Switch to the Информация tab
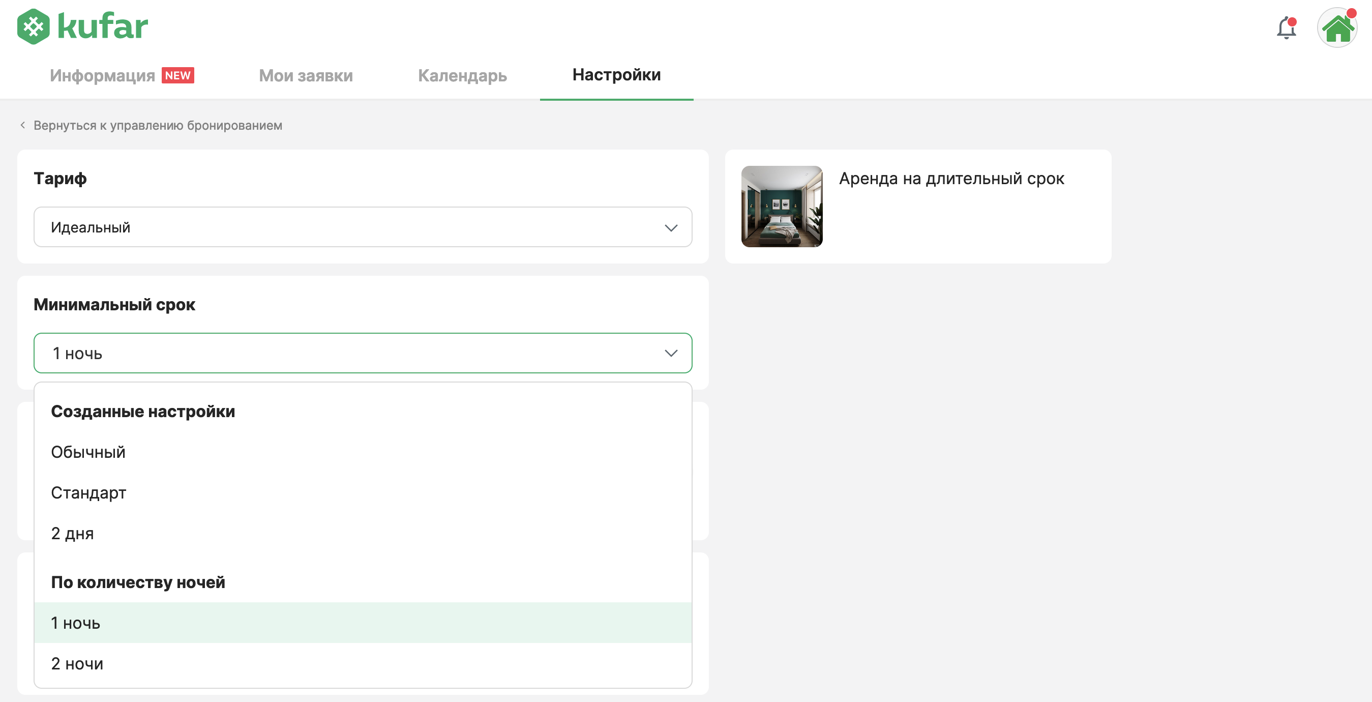 click(102, 75)
